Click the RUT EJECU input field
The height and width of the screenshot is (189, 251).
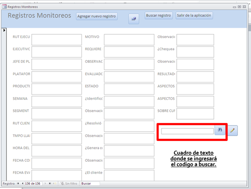[x=56, y=40]
